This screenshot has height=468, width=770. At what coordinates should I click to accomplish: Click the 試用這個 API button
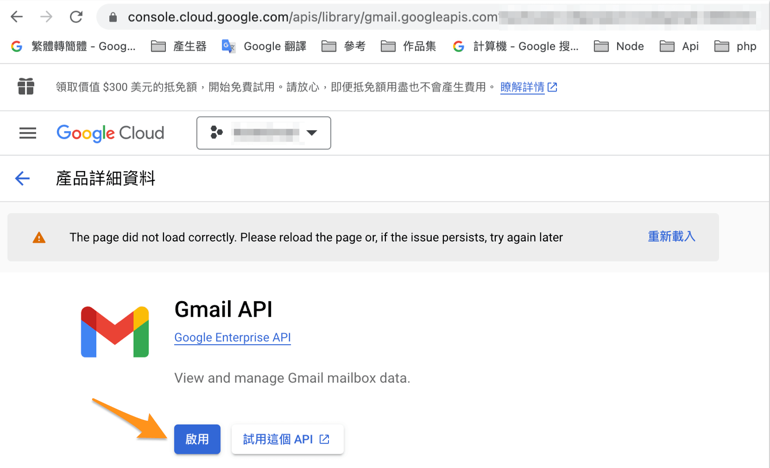tap(287, 439)
